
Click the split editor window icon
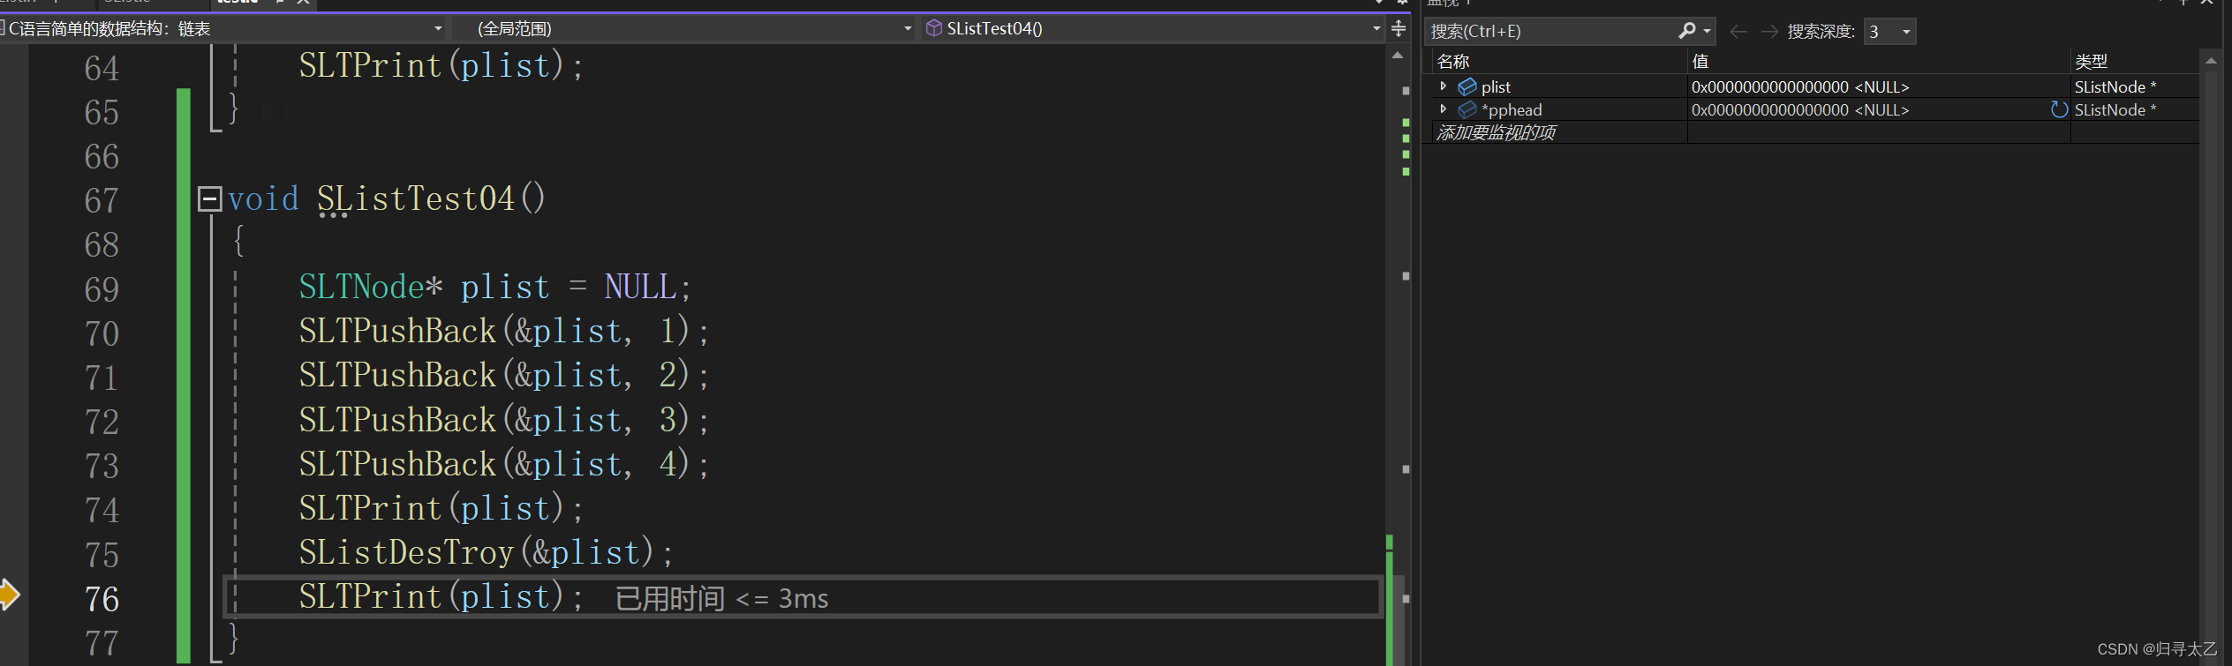(x=1399, y=29)
